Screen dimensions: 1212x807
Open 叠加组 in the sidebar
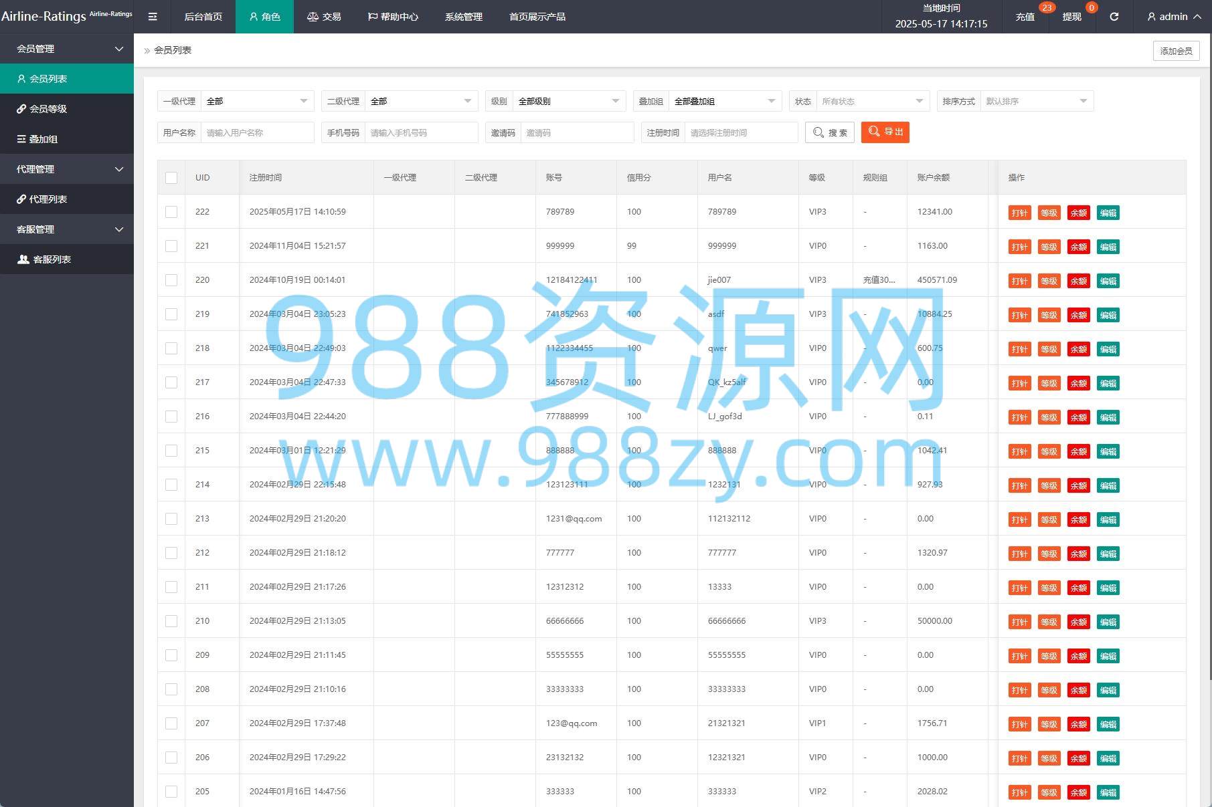click(44, 139)
